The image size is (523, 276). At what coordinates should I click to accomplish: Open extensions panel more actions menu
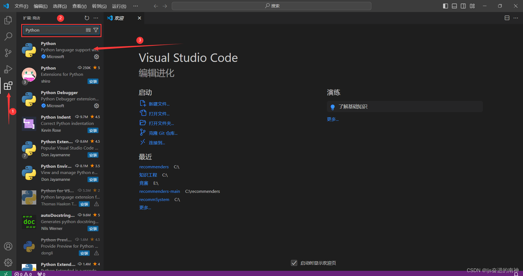[96, 18]
